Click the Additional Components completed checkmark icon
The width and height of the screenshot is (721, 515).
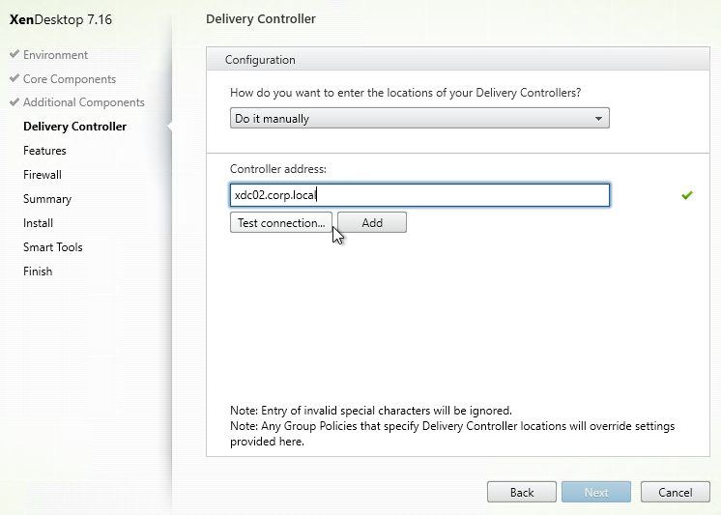[x=14, y=101]
